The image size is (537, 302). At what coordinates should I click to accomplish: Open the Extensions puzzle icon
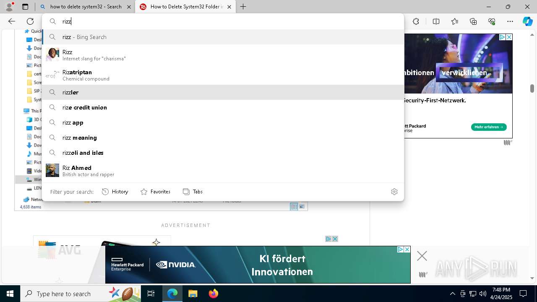pyautogui.click(x=416, y=21)
